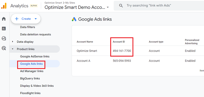This screenshot has width=204, height=97.
Task: Click the Personalized Advertising column header
Action: coord(192,42)
